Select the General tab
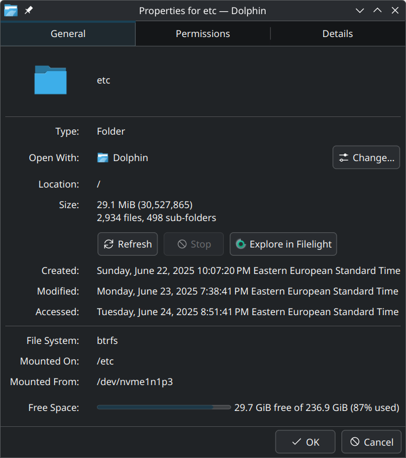 (x=68, y=34)
